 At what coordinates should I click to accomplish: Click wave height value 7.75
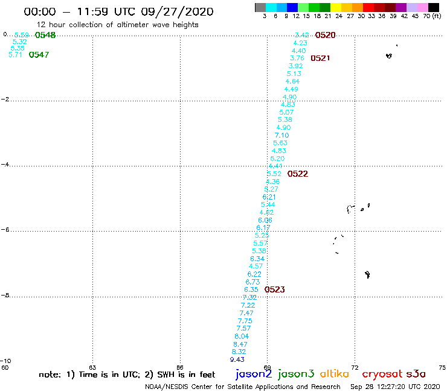coord(245,321)
